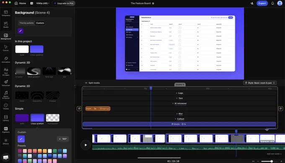Open the user profile avatar
The height and width of the screenshot is (163, 285).
tap(280, 3)
